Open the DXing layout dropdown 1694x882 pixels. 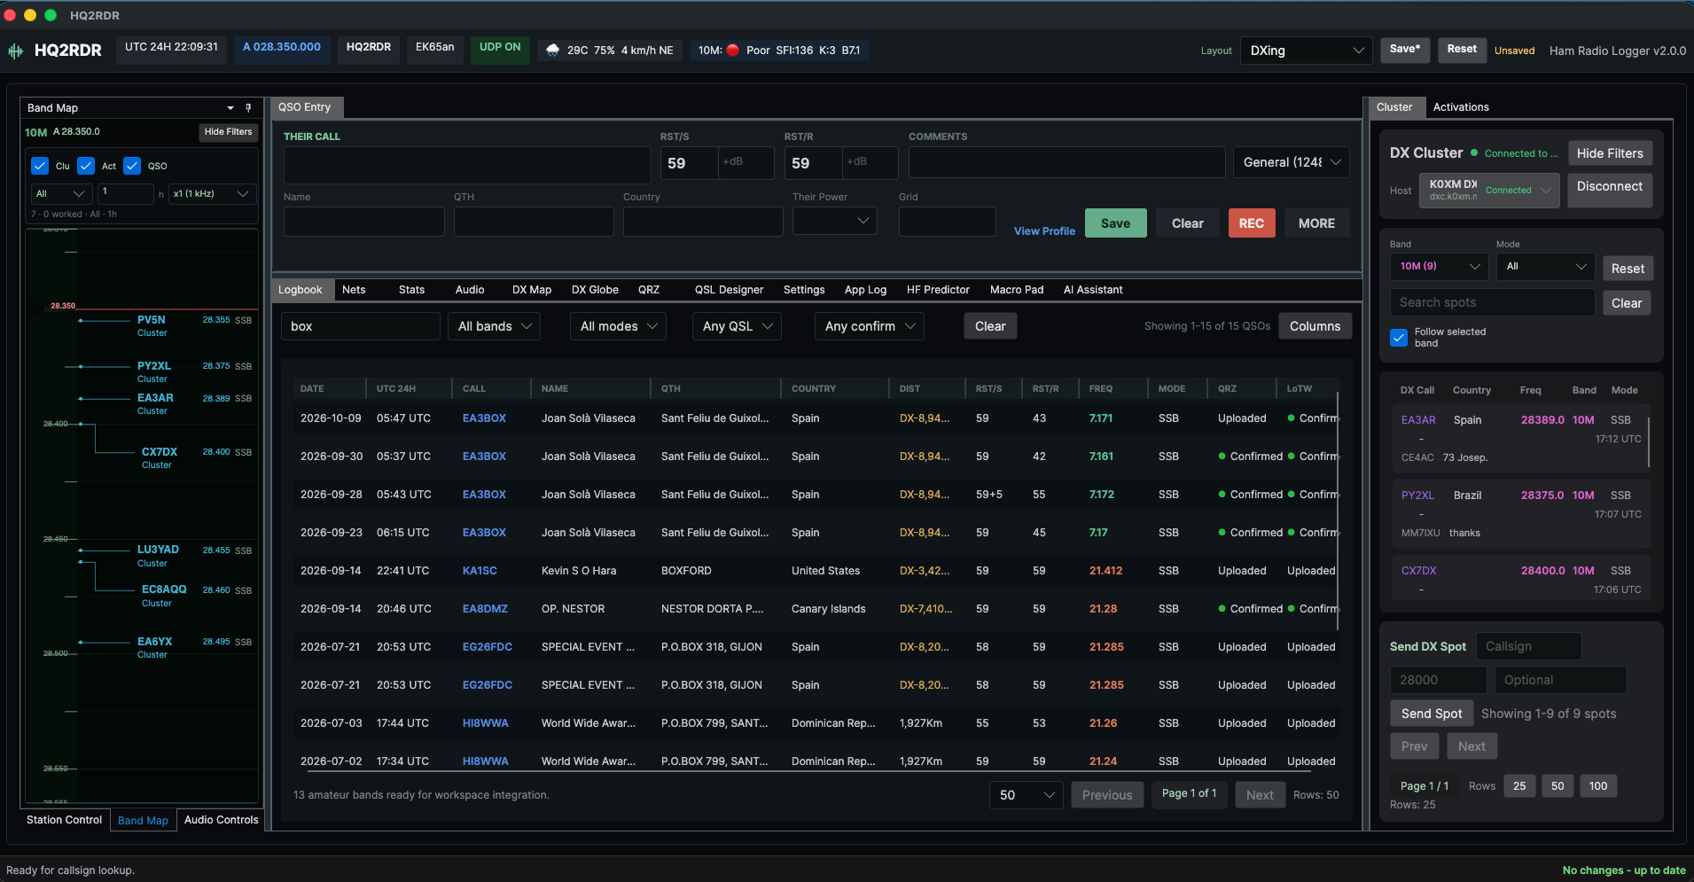(x=1306, y=51)
